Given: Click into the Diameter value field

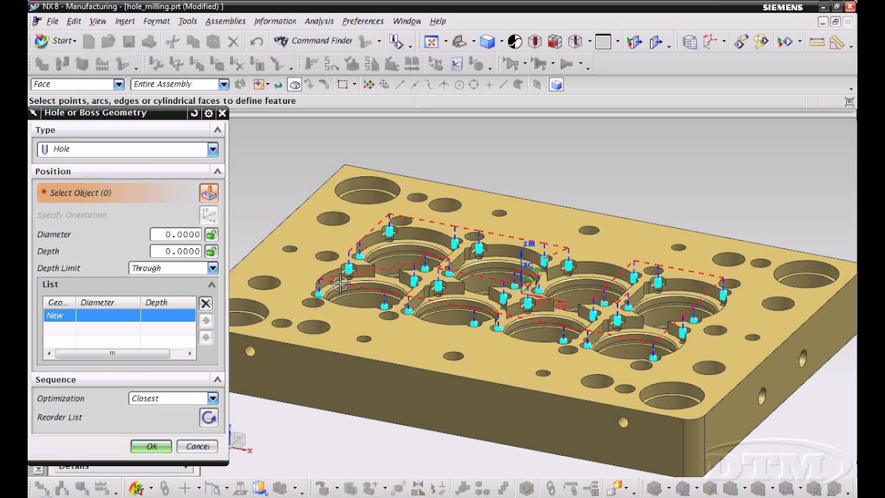Looking at the screenshot, I should [176, 234].
